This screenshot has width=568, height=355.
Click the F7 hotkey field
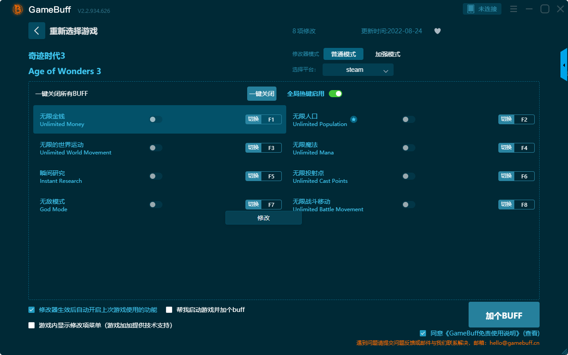click(x=271, y=205)
